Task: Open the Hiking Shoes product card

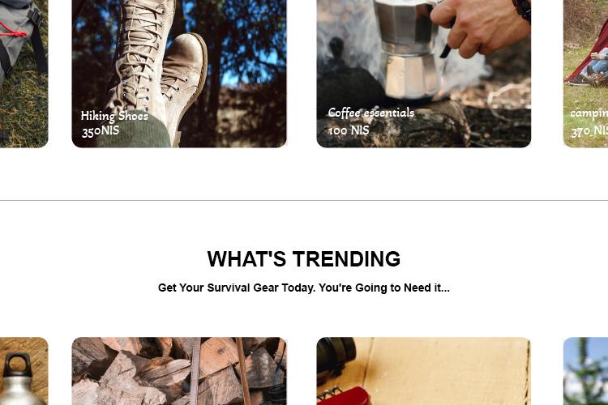Action: pos(179,74)
